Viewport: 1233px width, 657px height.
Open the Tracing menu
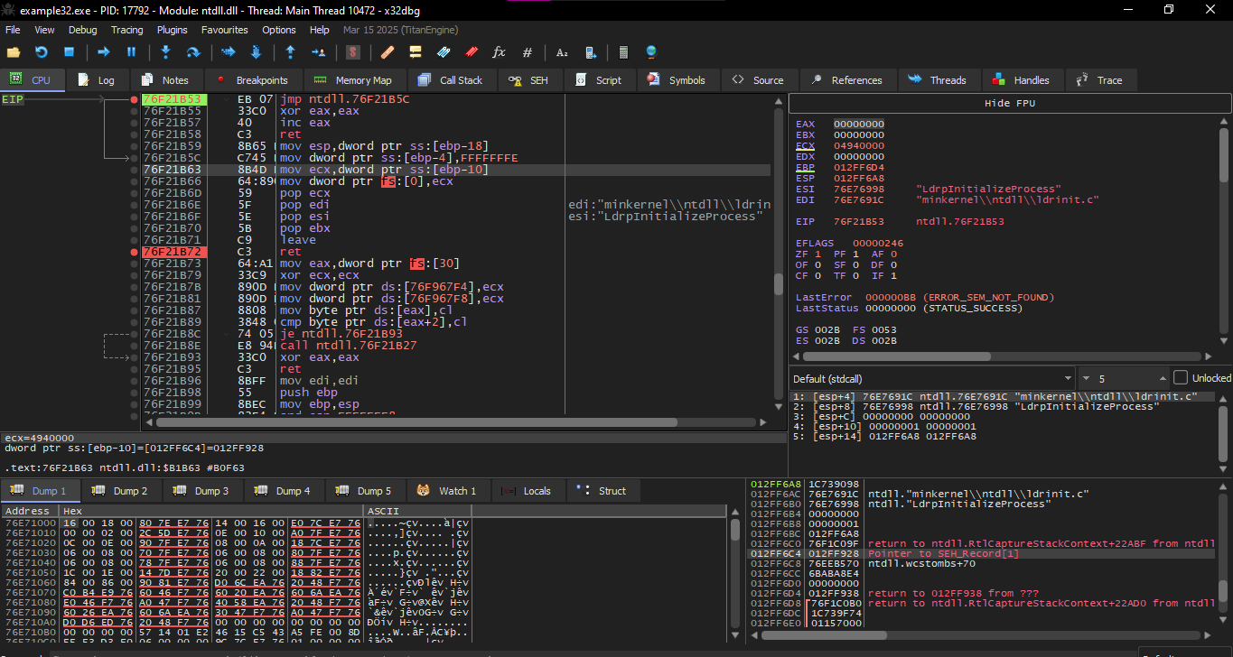point(126,30)
